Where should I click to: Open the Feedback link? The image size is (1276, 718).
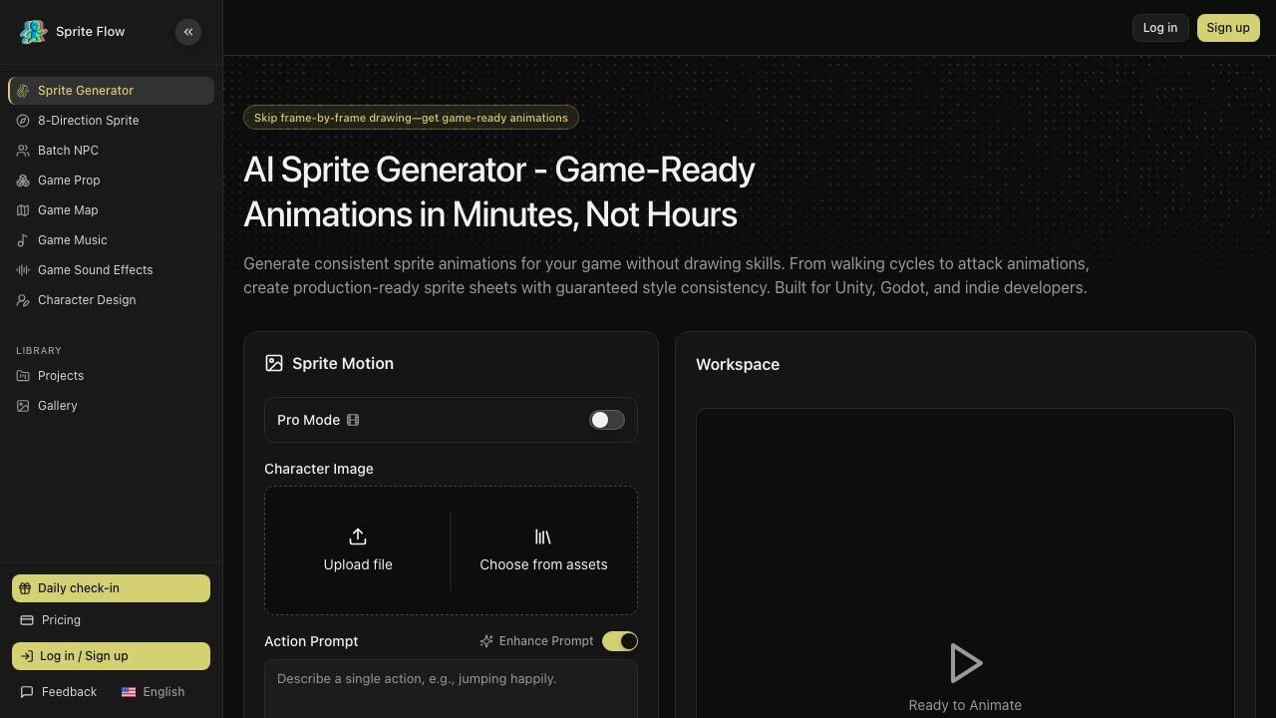[59, 692]
